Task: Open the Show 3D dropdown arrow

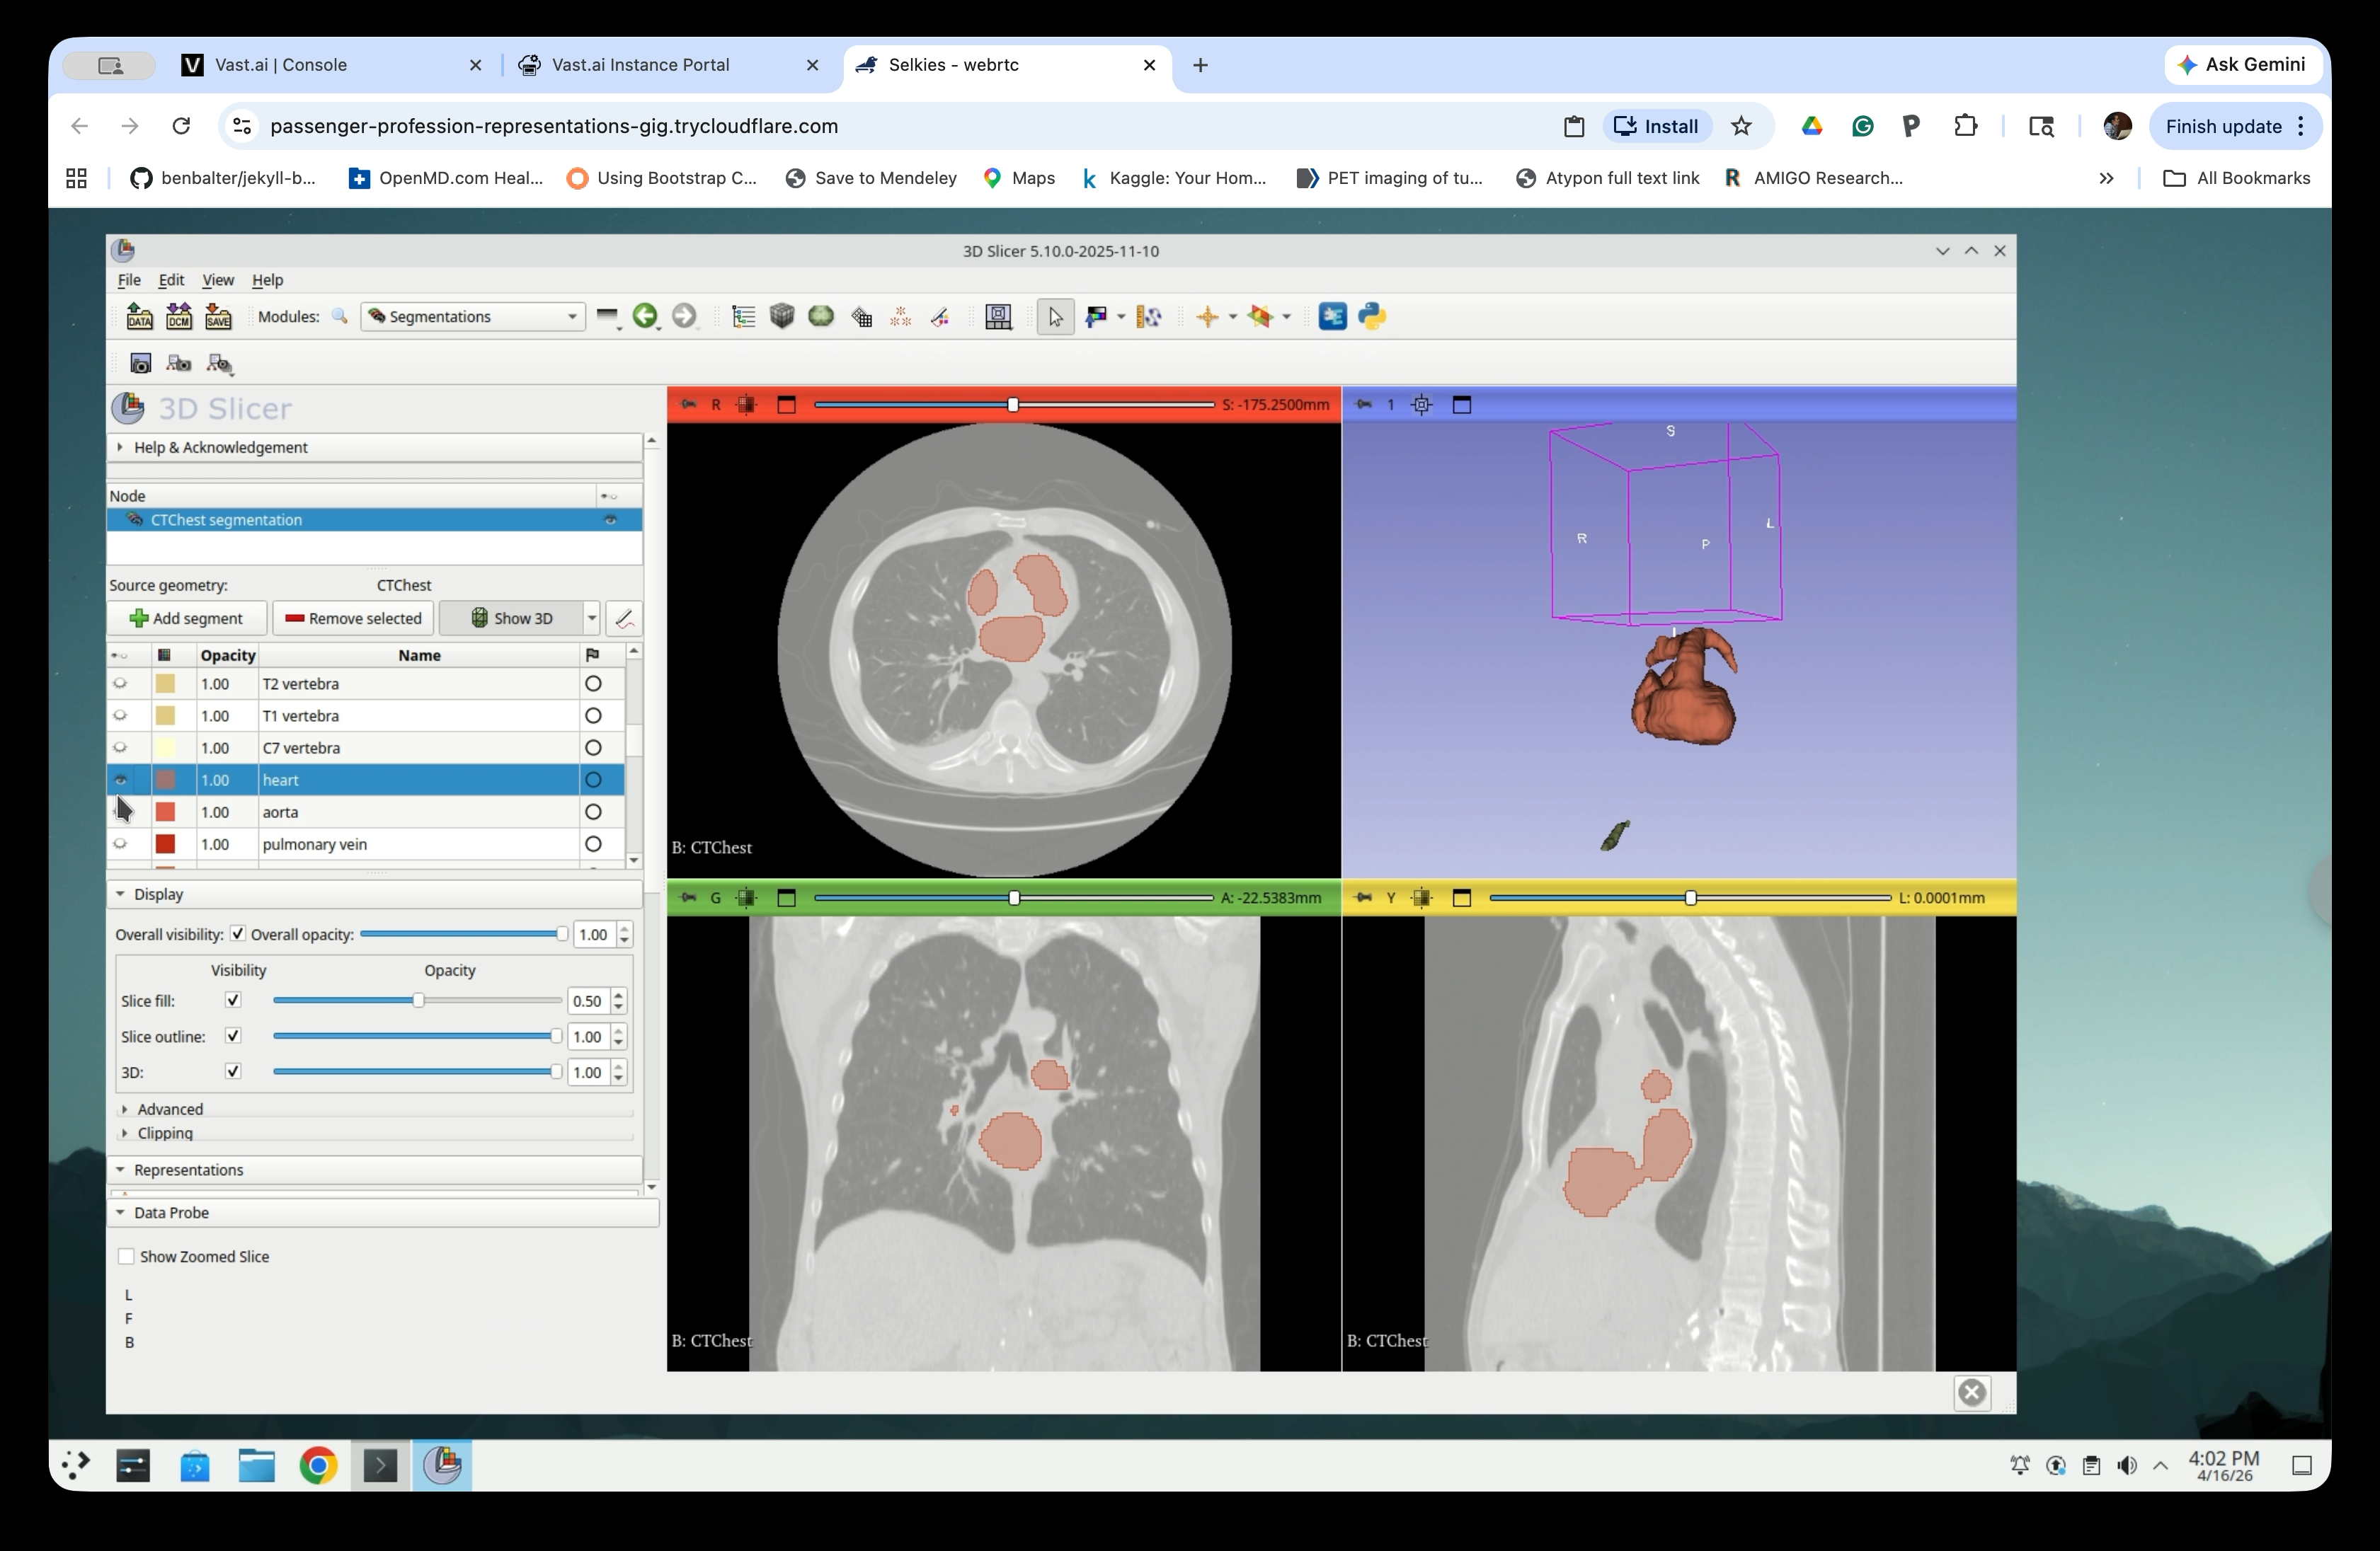Action: [592, 618]
